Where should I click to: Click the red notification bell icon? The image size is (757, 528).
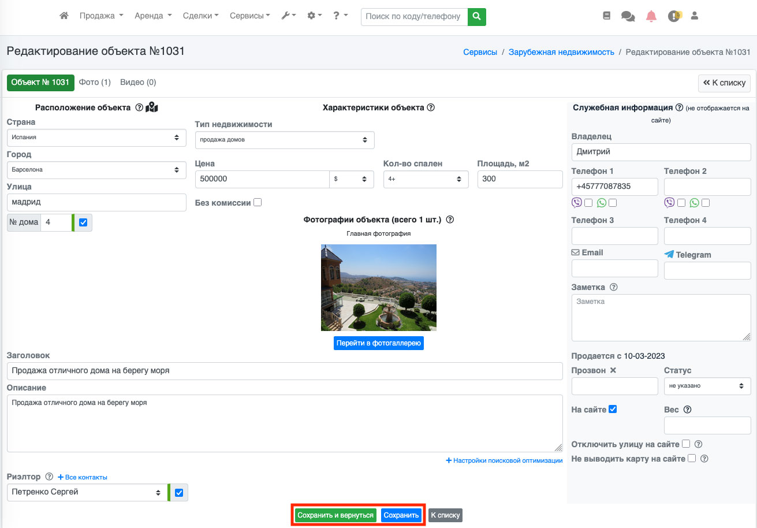point(651,16)
